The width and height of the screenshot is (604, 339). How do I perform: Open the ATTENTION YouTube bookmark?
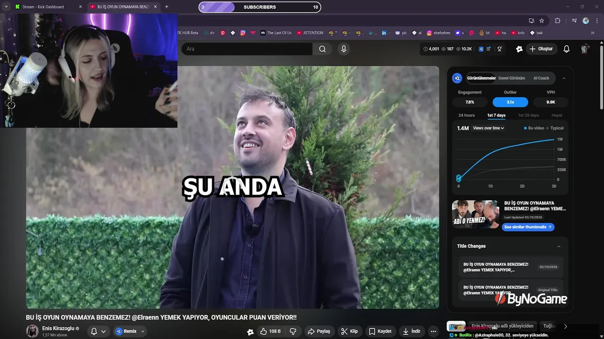click(310, 33)
